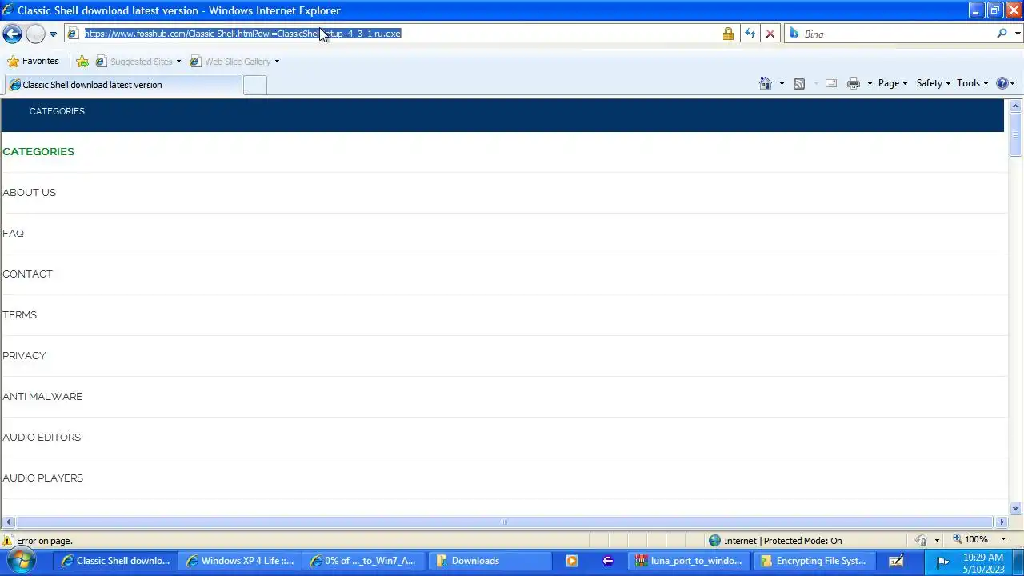
Task: Click the Action Center flag tray icon
Action: click(943, 561)
